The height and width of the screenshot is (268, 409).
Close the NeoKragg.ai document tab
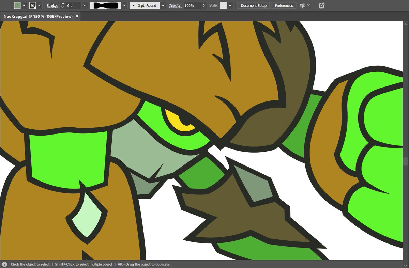[77, 16]
